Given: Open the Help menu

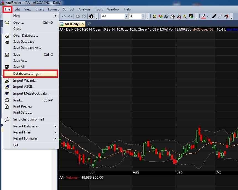Looking at the screenshot, I should pyautogui.click(x=127, y=9).
